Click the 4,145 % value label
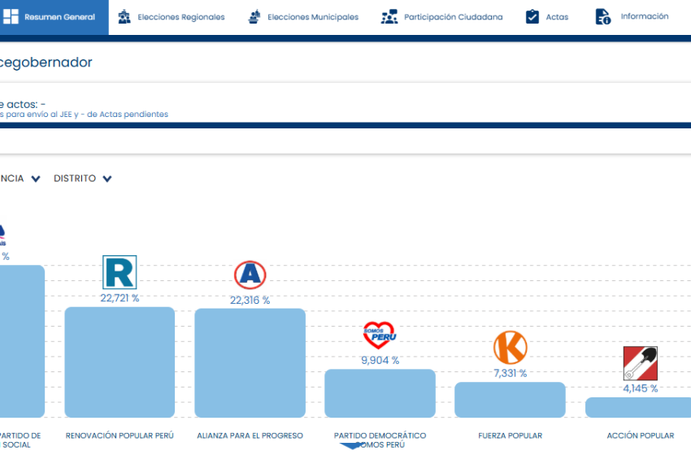The image size is (691, 455). tap(640, 388)
